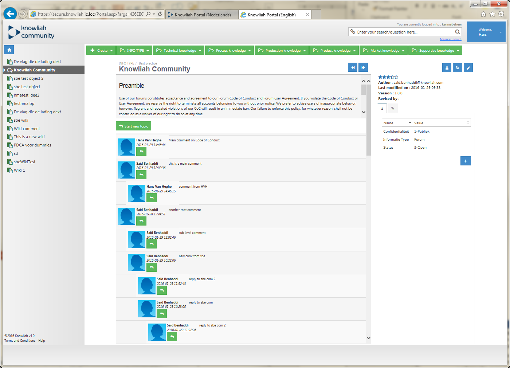Screen dimensions: 510x368
Task: Click the blue plus button under properties
Action: (466, 161)
